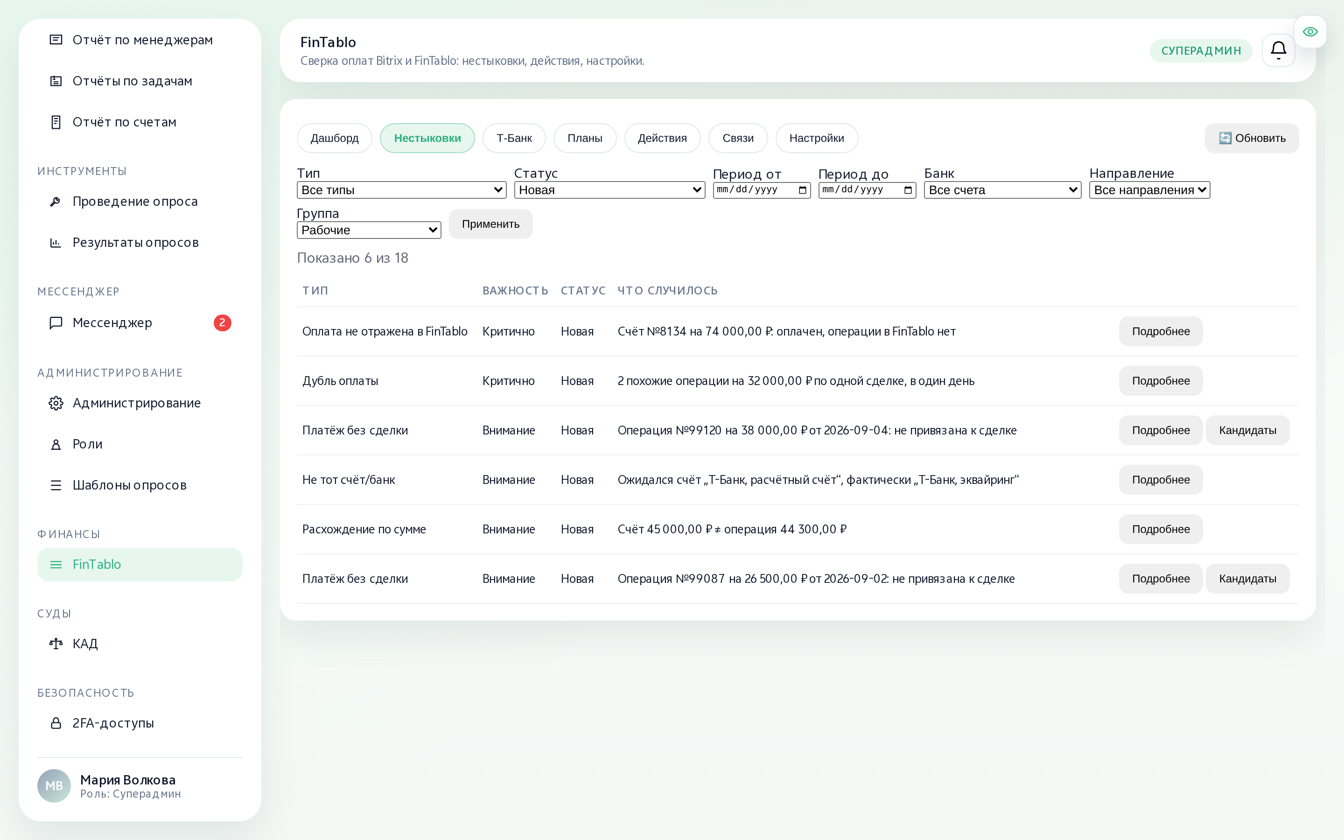Screen dimensions: 1344x840
Task: Click the Проведение опроса key icon
Action: (56, 201)
